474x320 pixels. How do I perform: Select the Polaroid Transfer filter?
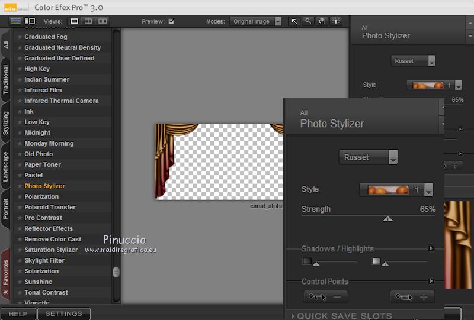[50, 207]
